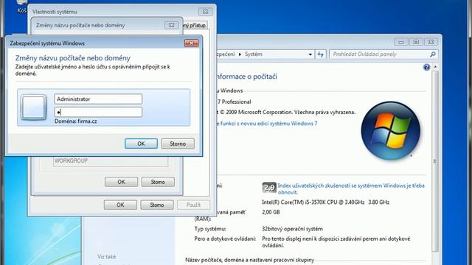
Task: Click Systém in the Control Panel breadcrumb
Action: click(x=254, y=54)
